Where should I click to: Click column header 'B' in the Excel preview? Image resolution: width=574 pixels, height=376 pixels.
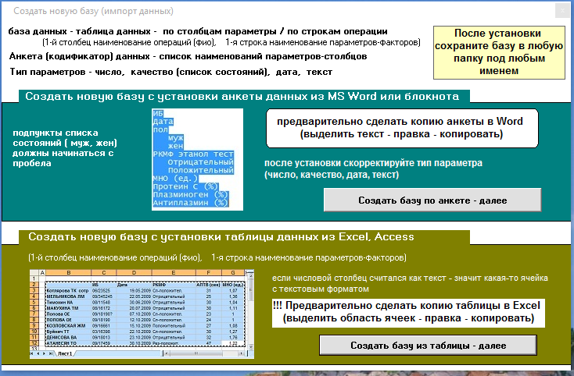67,273
